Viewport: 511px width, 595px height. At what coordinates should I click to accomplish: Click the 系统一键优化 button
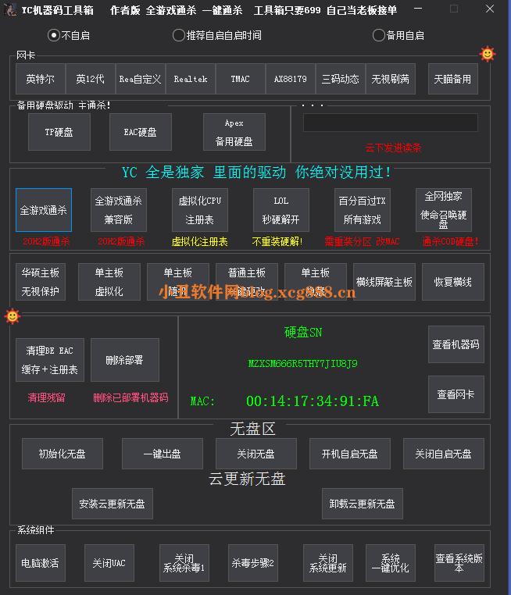[x=390, y=563]
